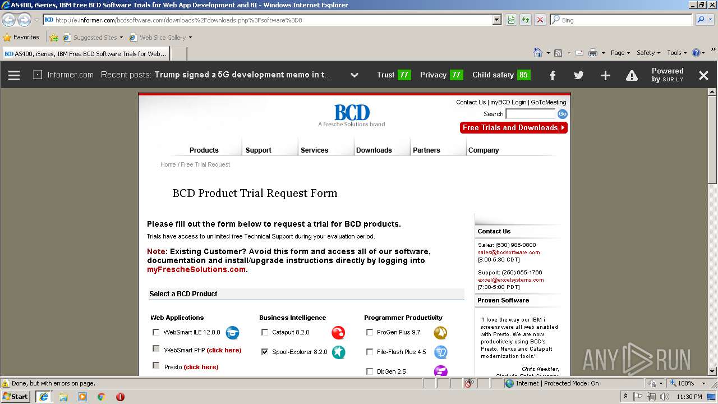This screenshot has width=718, height=404.
Task: Click the warning report triangle icon
Action: click(x=632, y=75)
